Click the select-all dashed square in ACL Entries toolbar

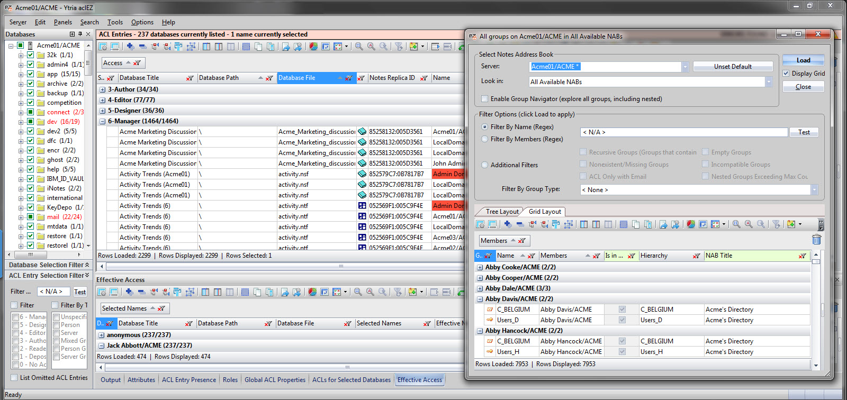click(x=246, y=47)
